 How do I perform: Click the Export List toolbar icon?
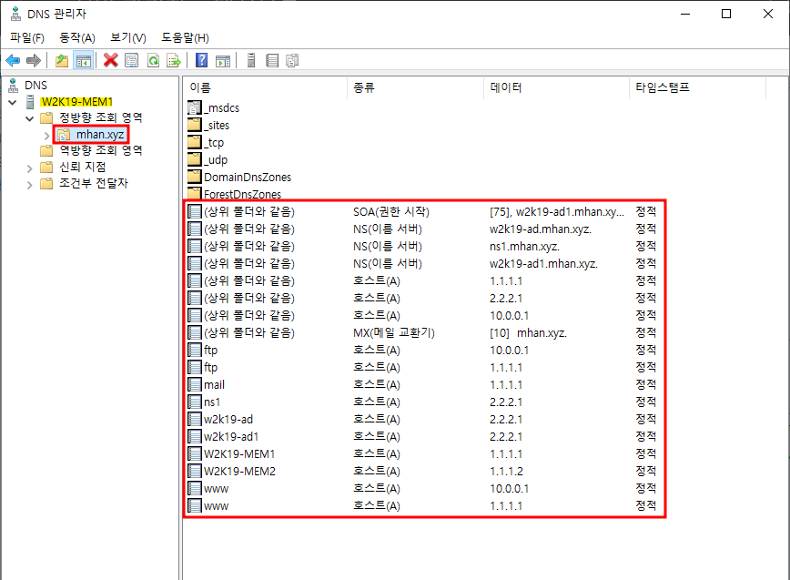(174, 61)
